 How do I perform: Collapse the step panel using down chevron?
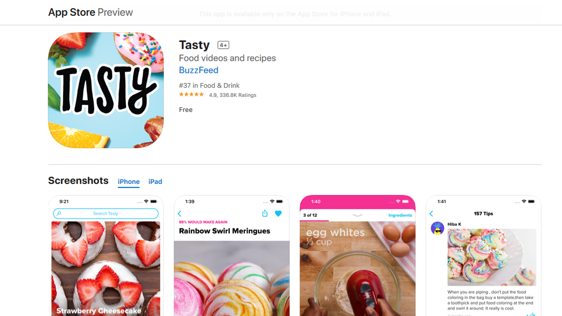pos(357,215)
